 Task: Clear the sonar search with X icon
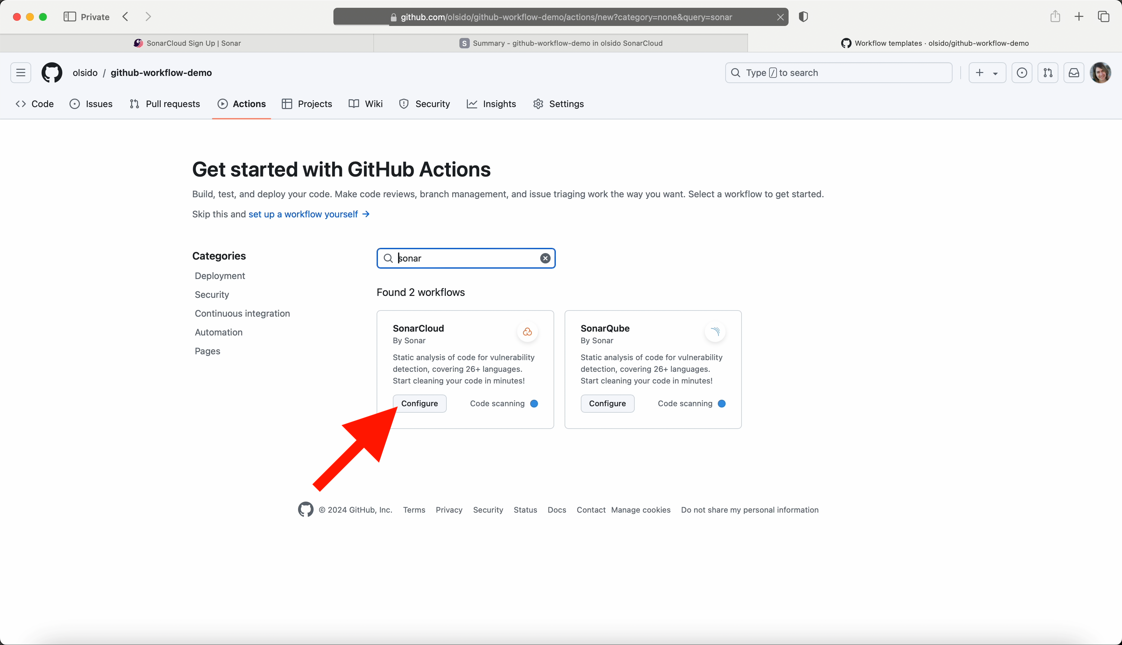point(545,258)
